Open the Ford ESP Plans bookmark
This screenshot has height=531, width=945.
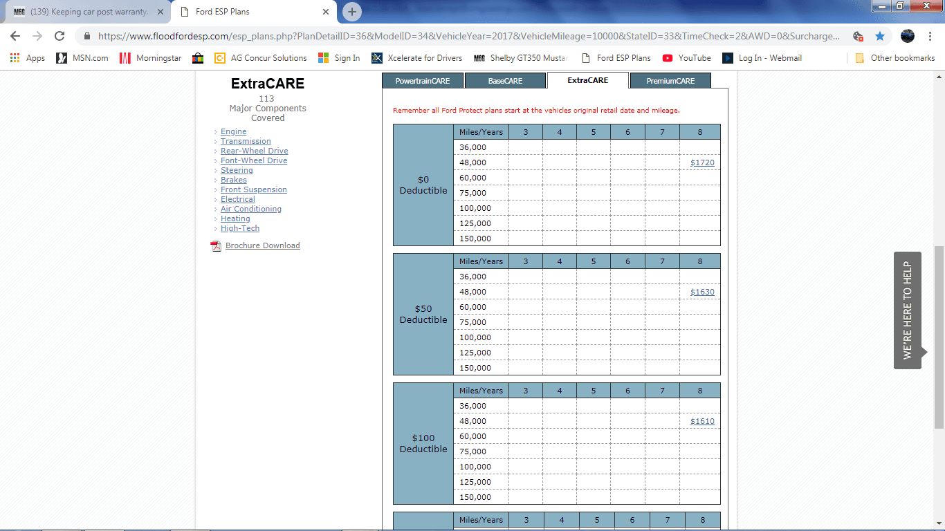click(x=616, y=58)
